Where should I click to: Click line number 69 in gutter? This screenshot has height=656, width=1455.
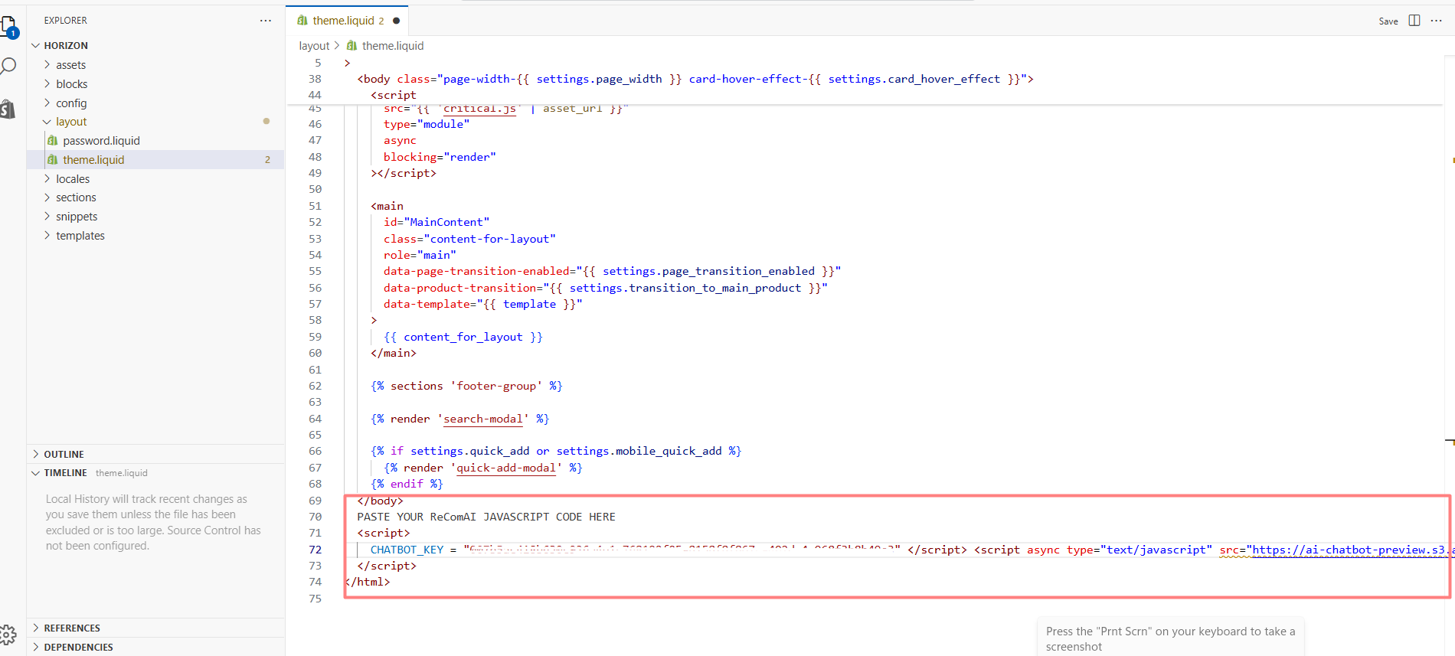pos(316,501)
